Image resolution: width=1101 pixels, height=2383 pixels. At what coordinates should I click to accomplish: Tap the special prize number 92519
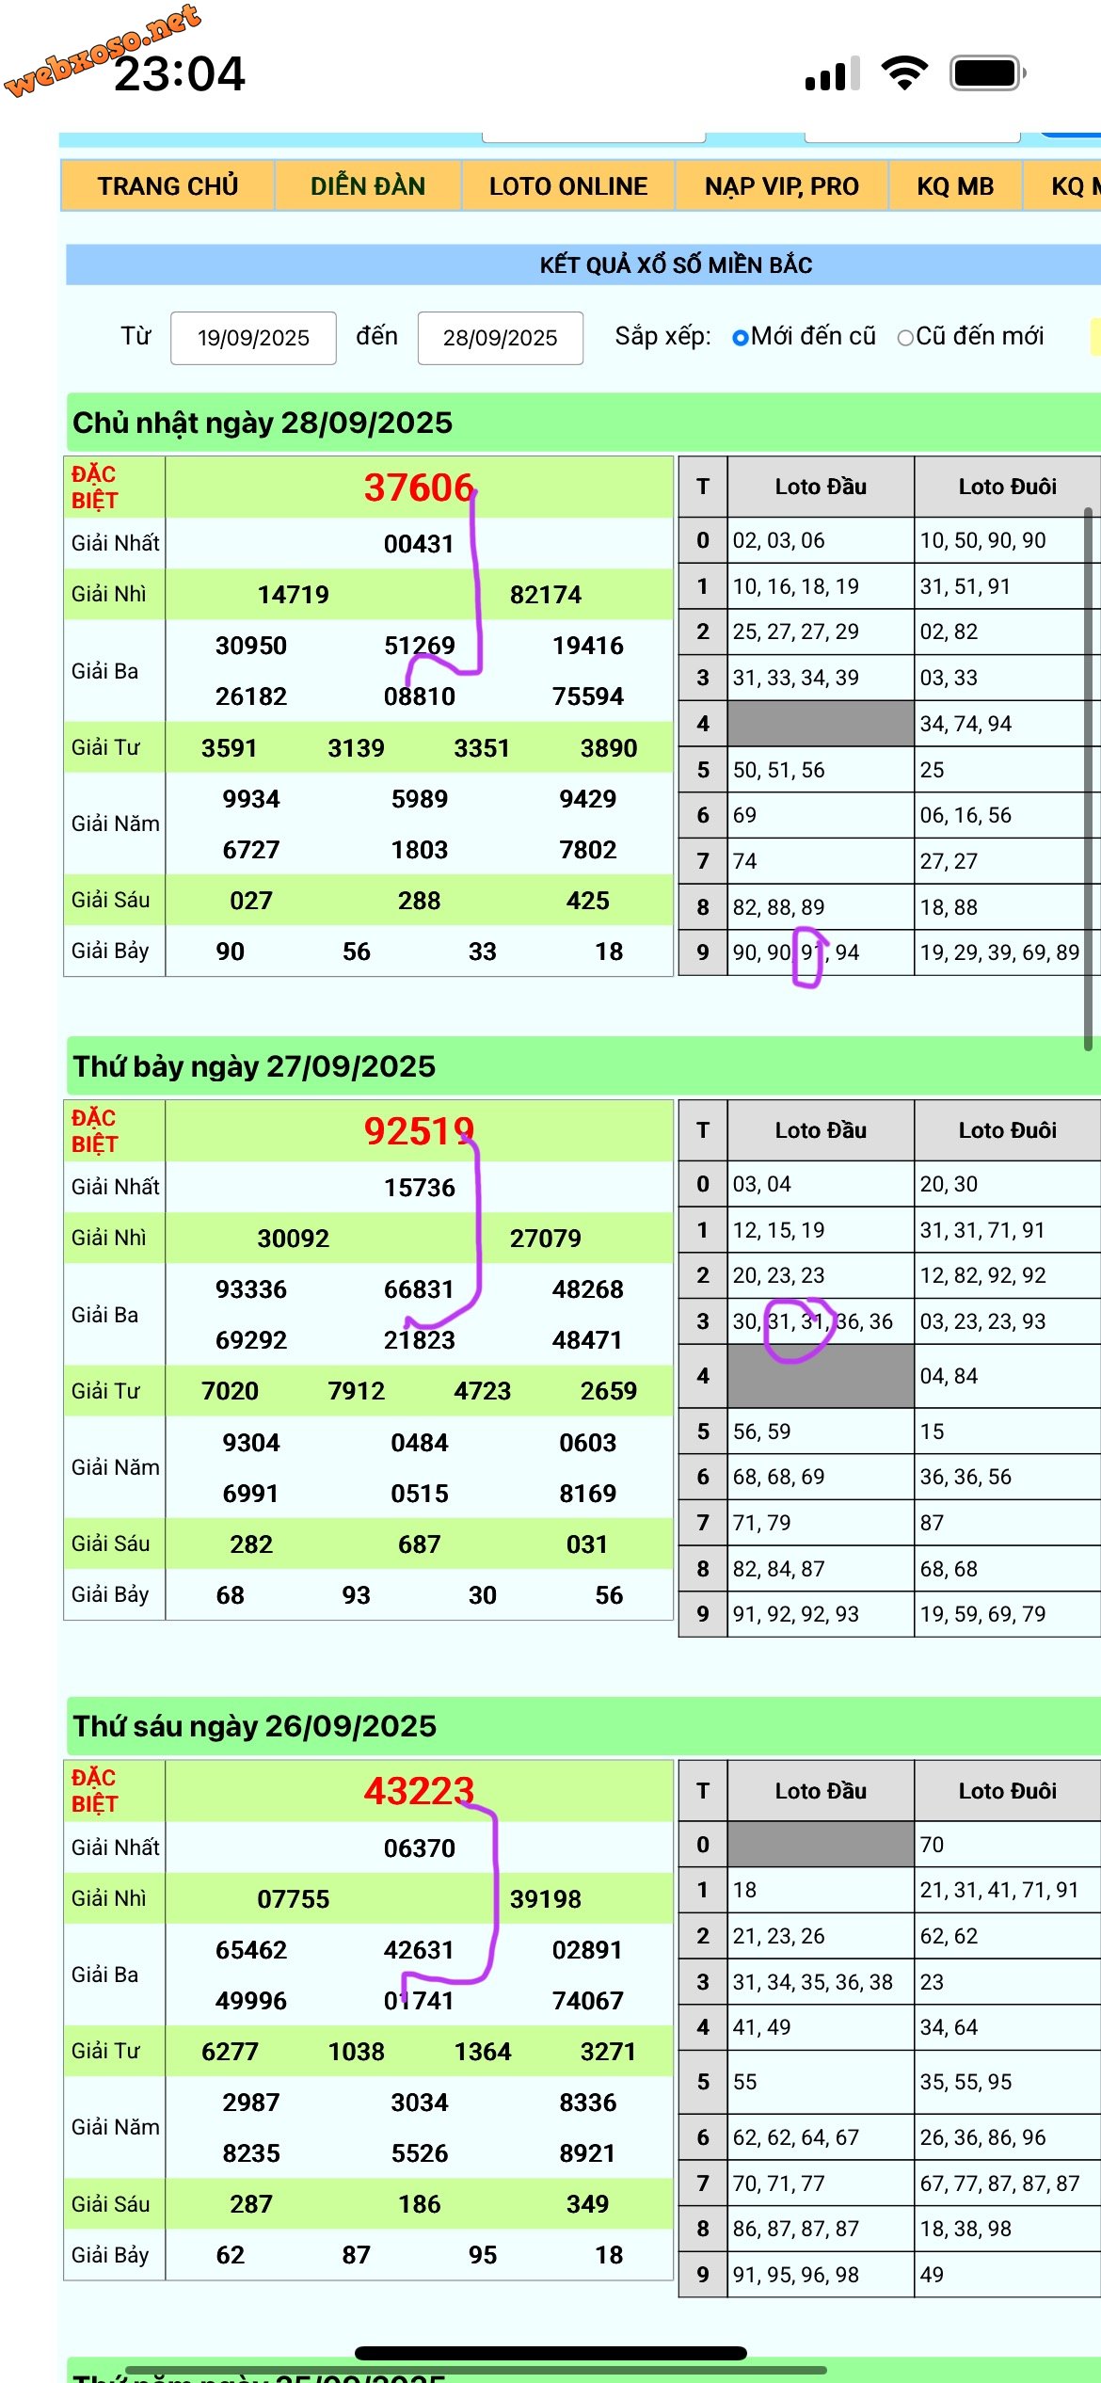(419, 1131)
